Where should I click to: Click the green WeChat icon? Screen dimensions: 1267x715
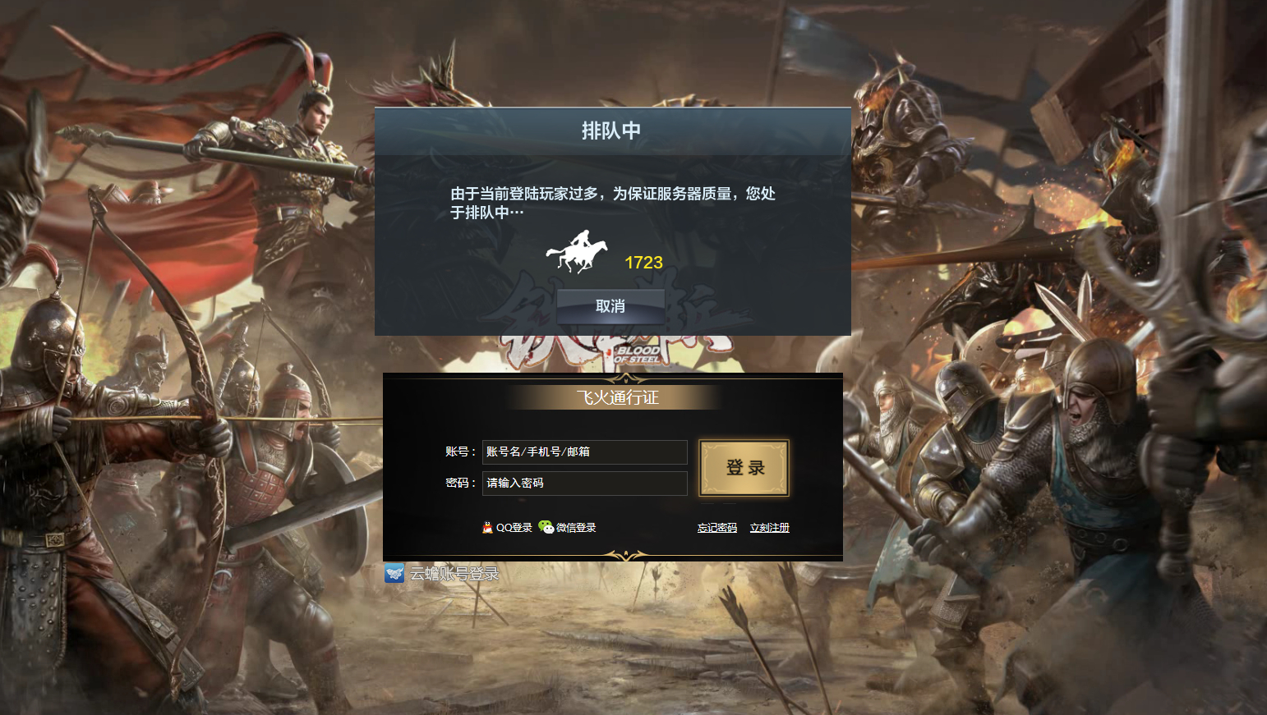546,527
